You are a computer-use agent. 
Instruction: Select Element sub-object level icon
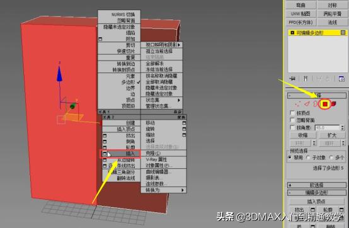point(333,104)
